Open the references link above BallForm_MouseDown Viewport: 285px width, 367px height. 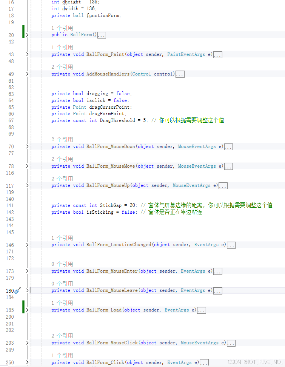[62, 140]
